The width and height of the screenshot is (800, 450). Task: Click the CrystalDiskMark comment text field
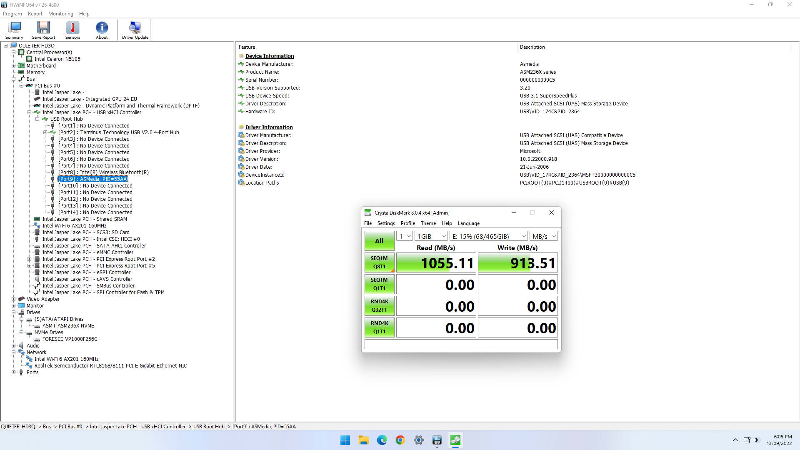[x=461, y=344]
